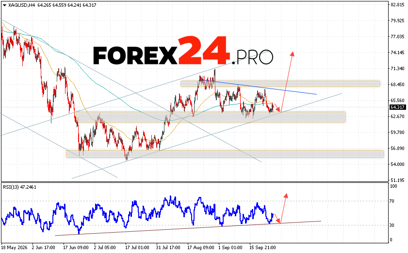The image size is (408, 253).
Task: Click the 17 Aug 09:00 time label
Action: pyautogui.click(x=201, y=248)
